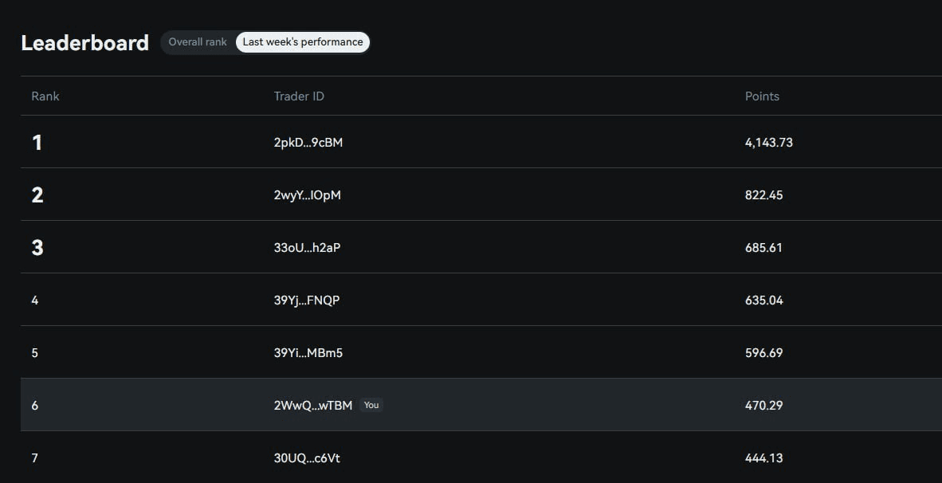
Task: Click the 4,143.73 points value
Action: 768,143
